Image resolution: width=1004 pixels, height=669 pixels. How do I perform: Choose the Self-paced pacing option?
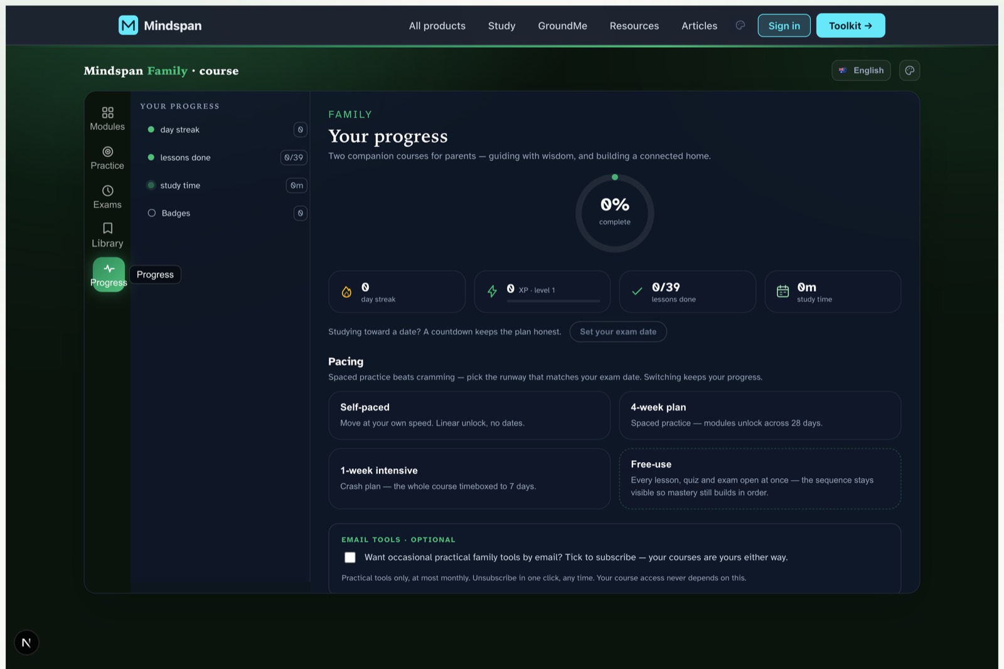tap(469, 415)
